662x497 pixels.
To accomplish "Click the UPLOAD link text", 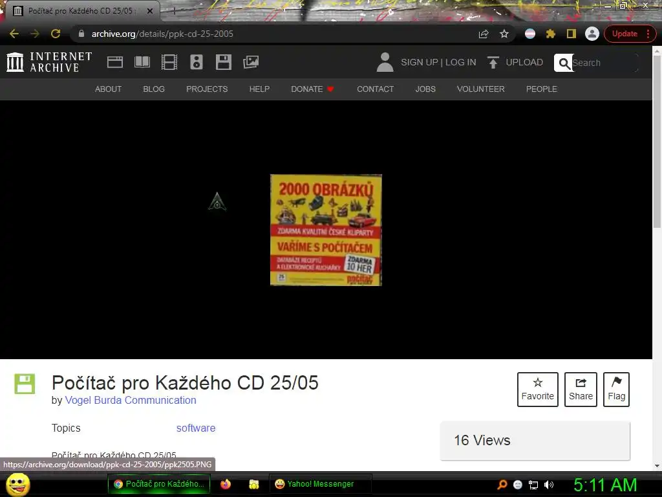I will 524,62.
